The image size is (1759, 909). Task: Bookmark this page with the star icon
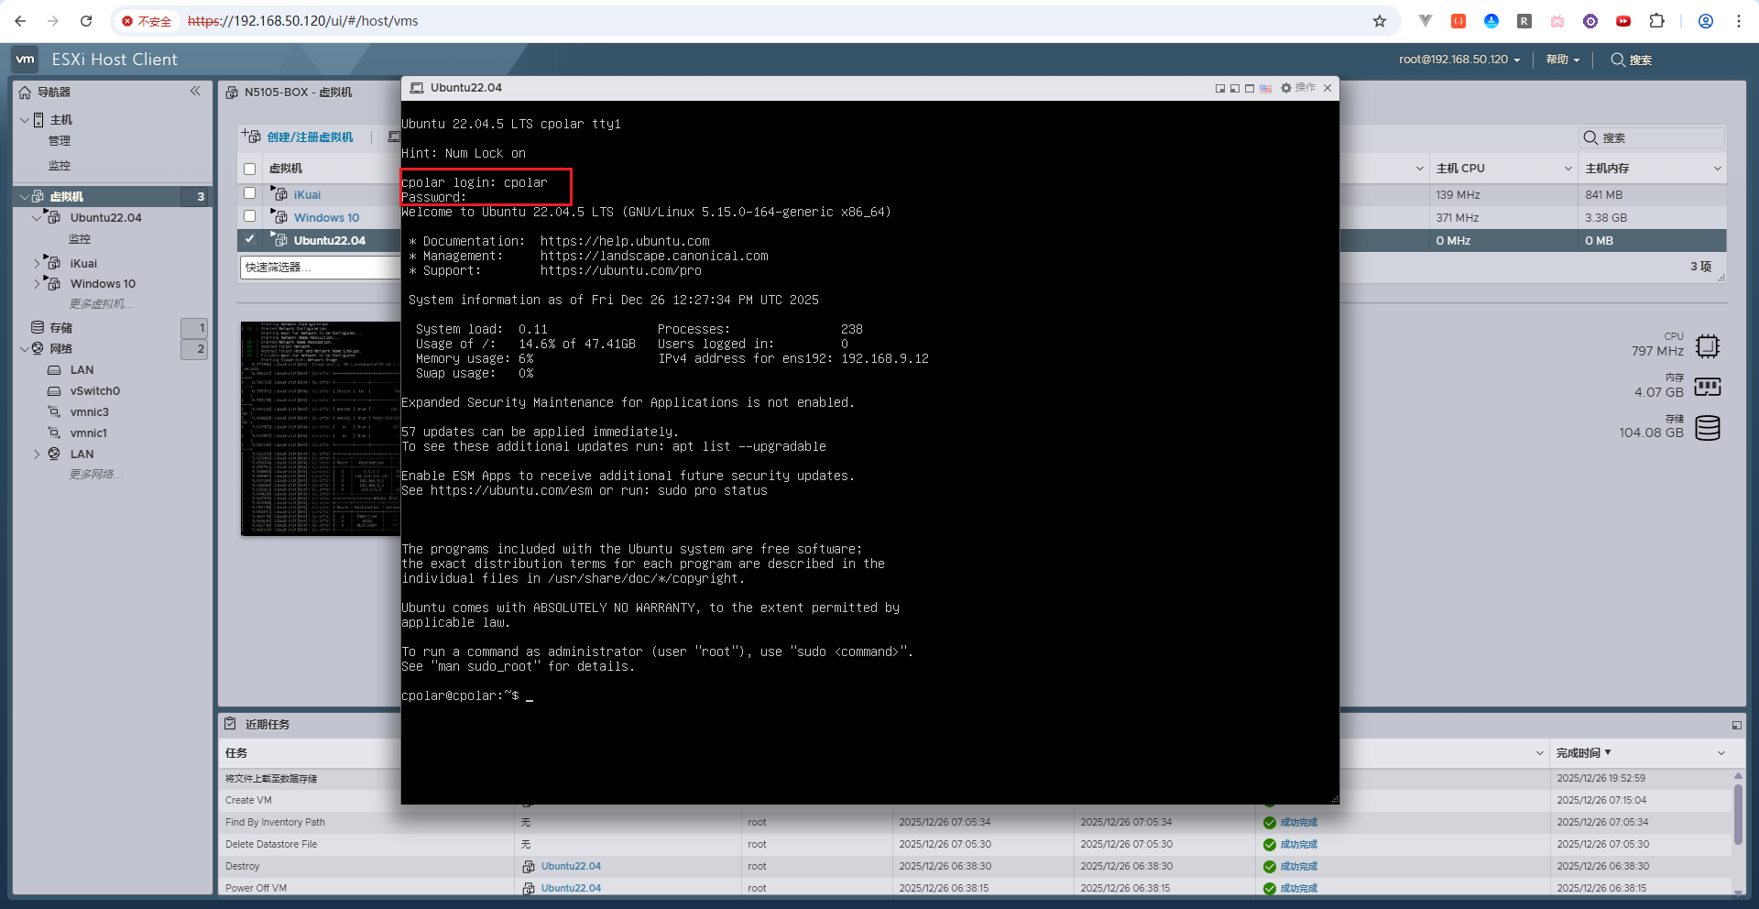pos(1379,21)
